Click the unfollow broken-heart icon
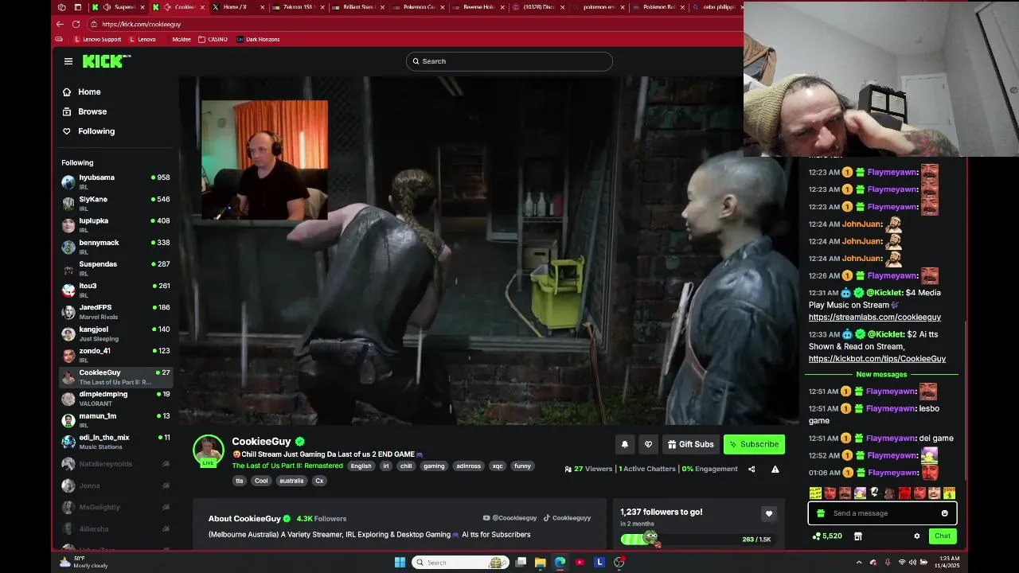The width and height of the screenshot is (1019, 573). [648, 444]
